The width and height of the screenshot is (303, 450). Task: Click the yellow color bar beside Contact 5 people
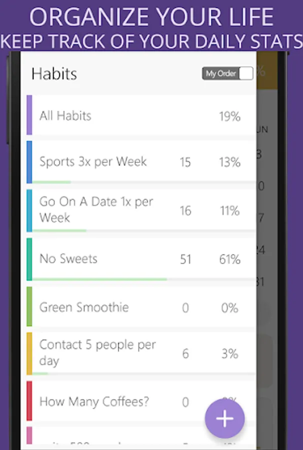coord(29,353)
